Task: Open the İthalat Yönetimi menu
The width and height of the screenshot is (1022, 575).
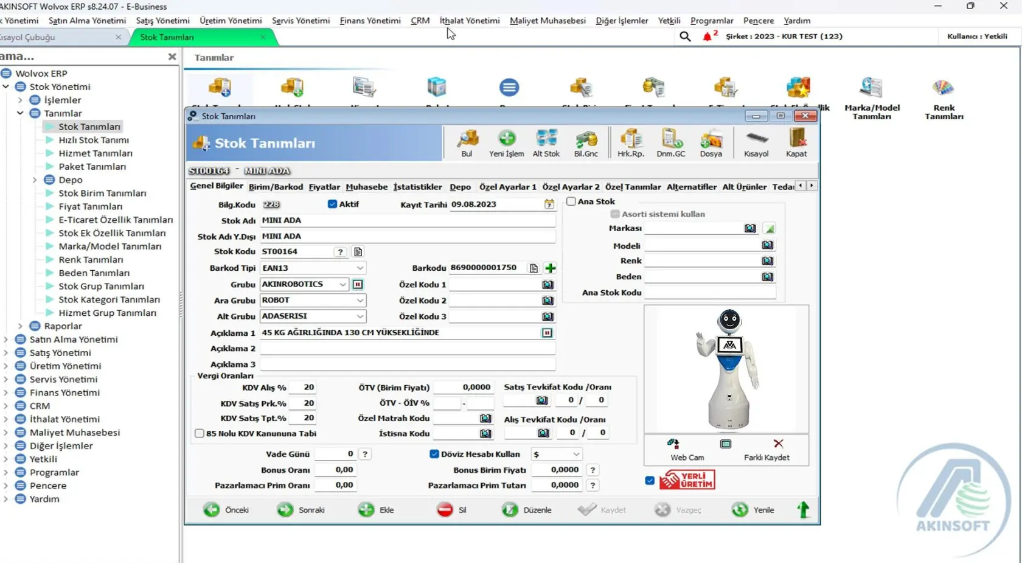Action: [470, 21]
